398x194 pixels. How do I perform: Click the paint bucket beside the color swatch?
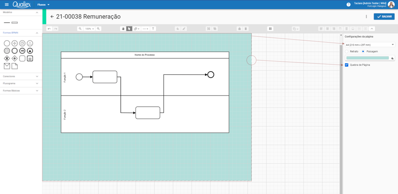393,58
